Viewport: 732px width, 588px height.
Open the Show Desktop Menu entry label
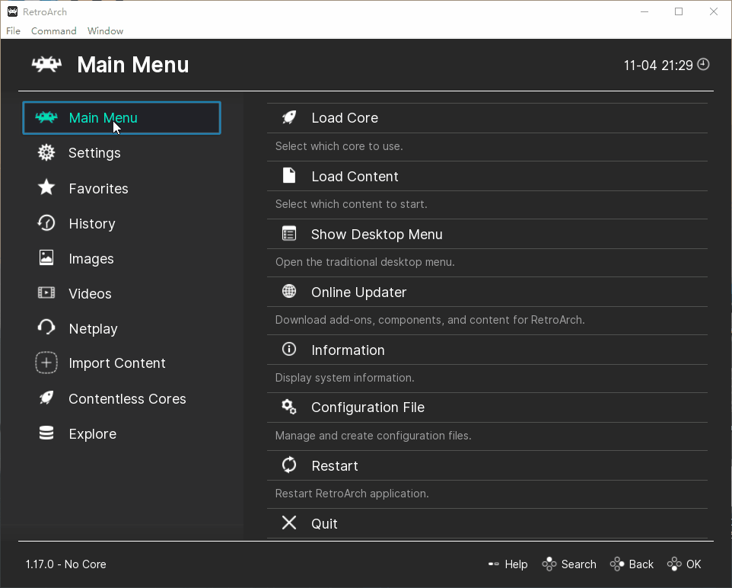(x=377, y=234)
